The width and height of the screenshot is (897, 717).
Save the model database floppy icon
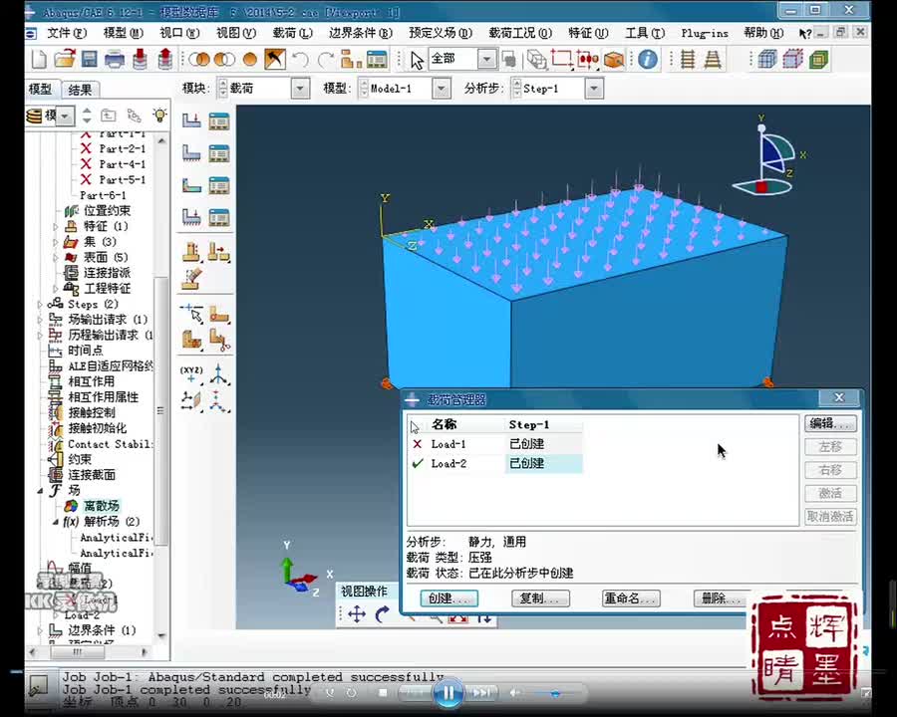90,59
